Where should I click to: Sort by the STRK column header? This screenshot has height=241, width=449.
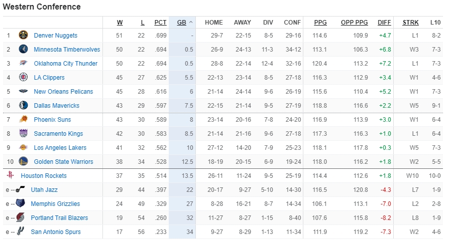coord(410,23)
